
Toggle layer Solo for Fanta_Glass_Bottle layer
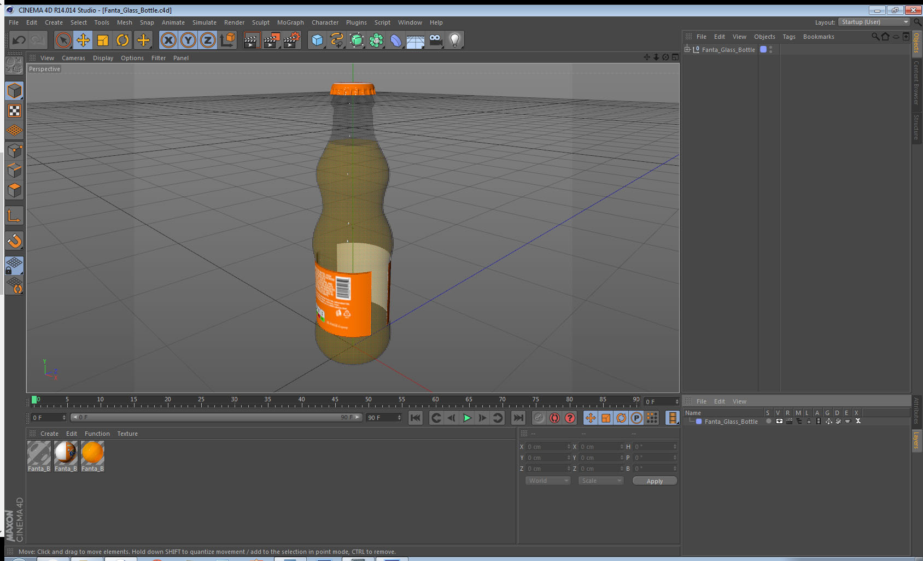coord(769,421)
